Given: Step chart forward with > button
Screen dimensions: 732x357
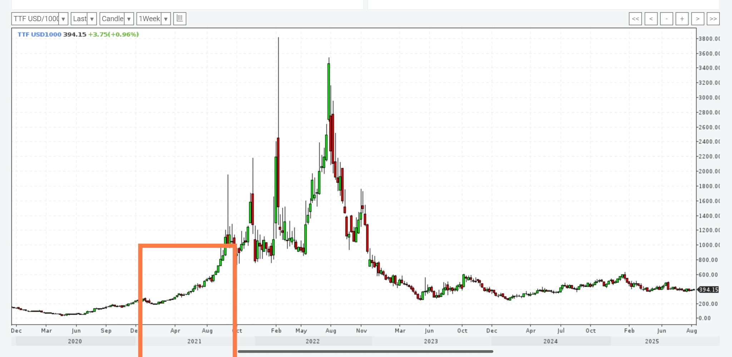Looking at the screenshot, I should 698,19.
